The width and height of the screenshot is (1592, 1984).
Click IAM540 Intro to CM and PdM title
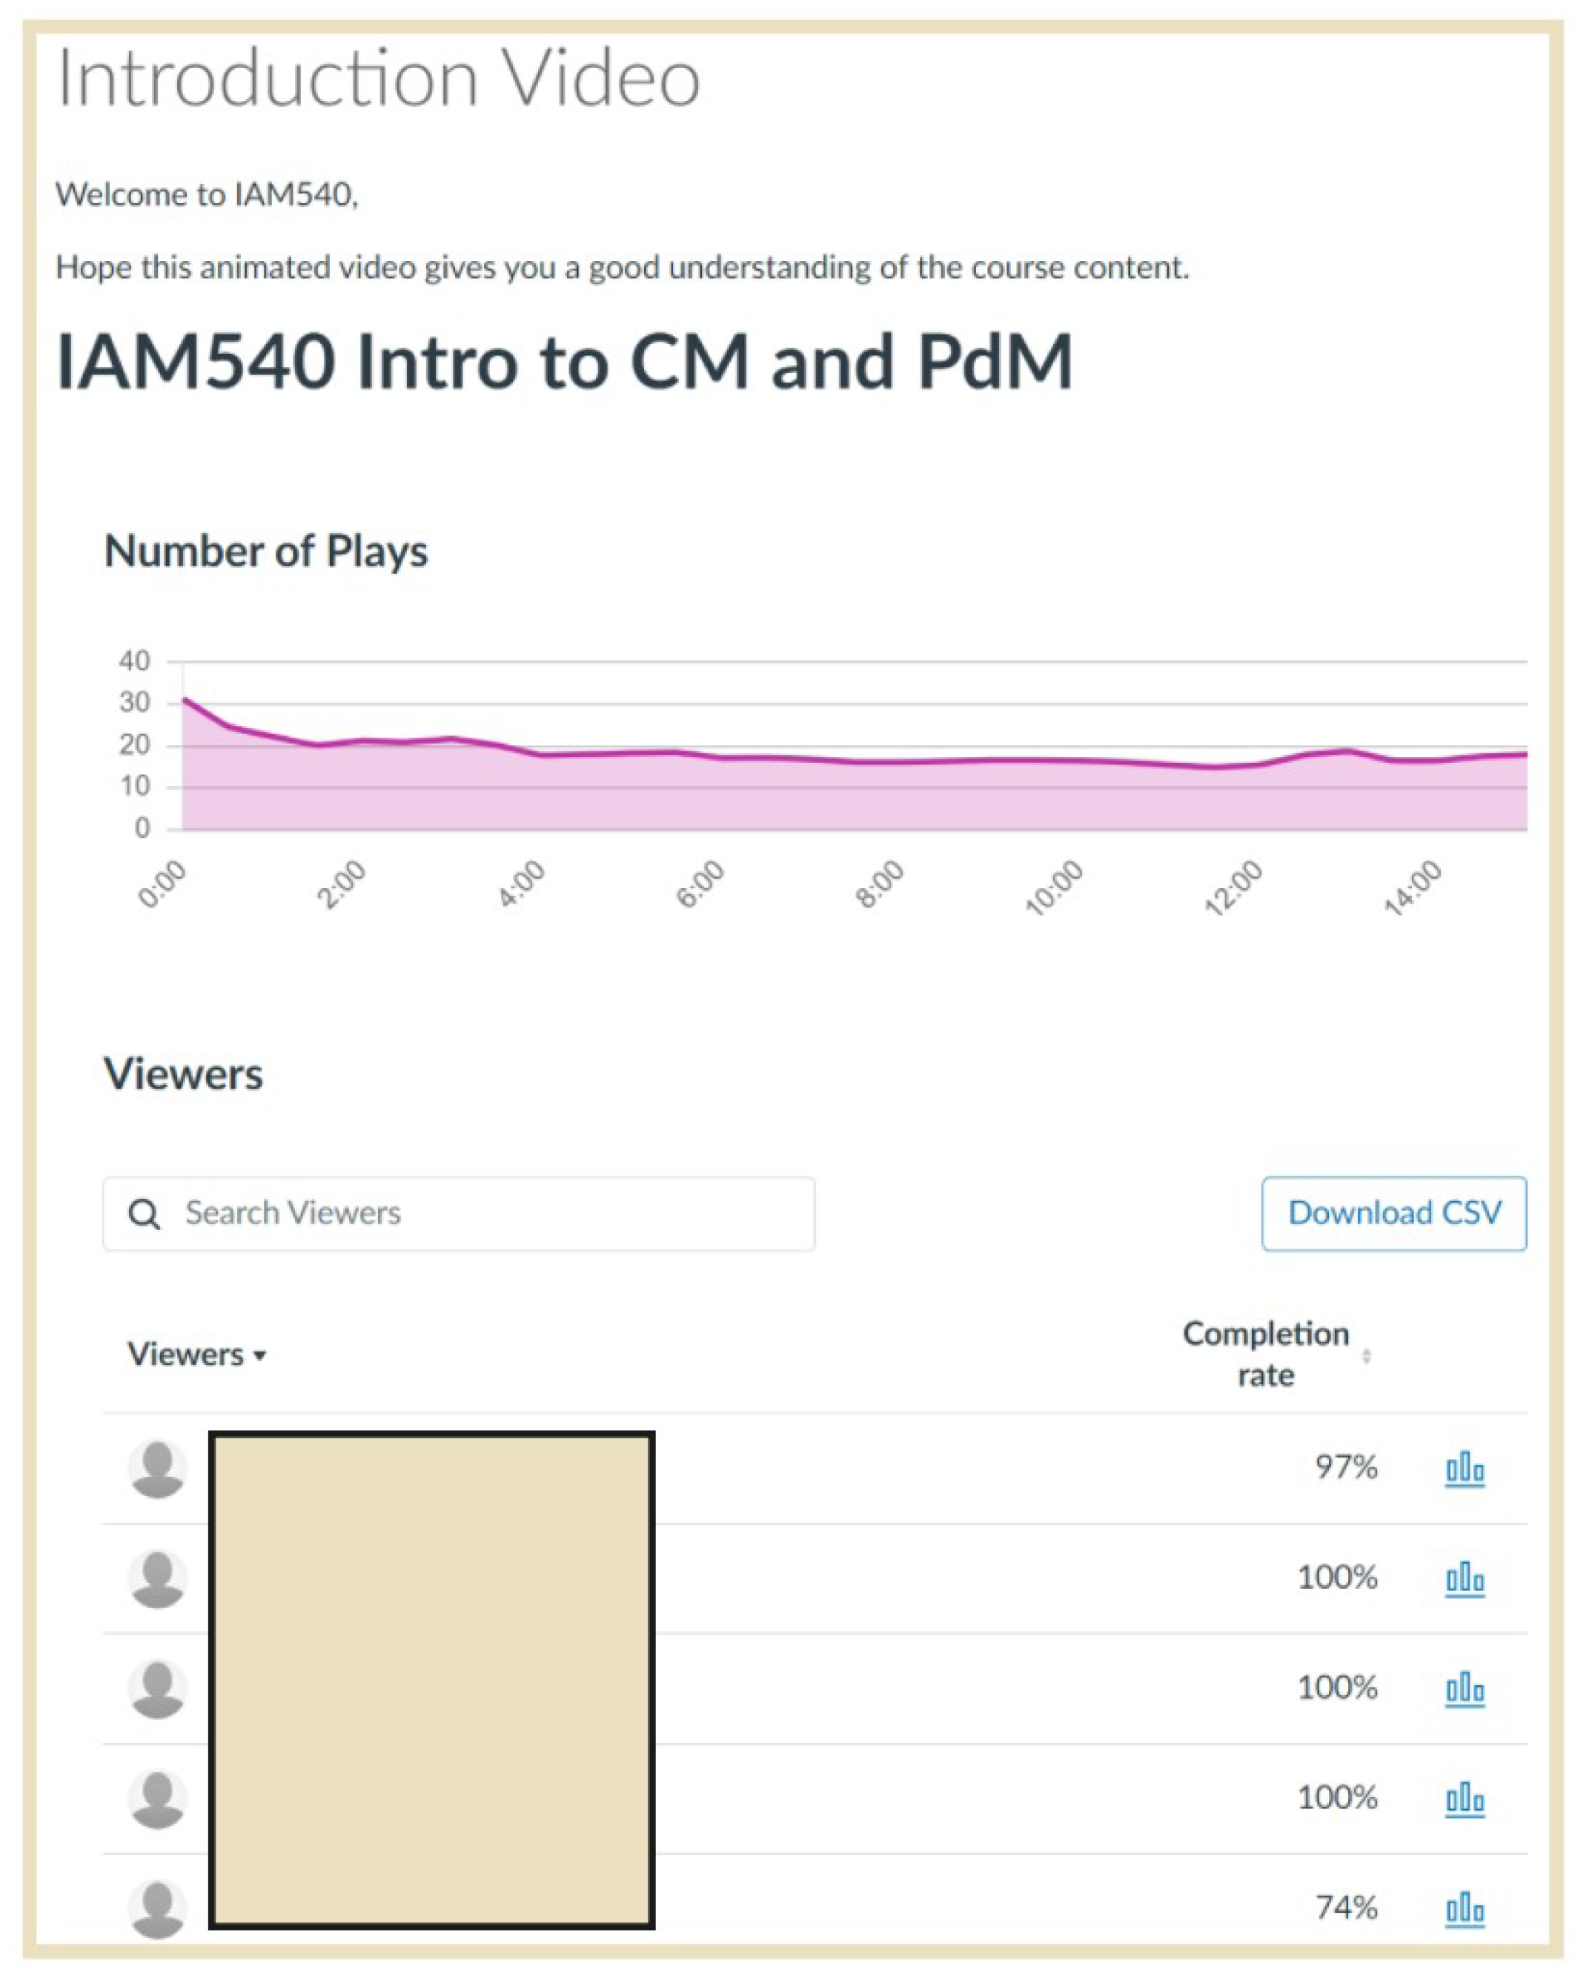(x=564, y=362)
